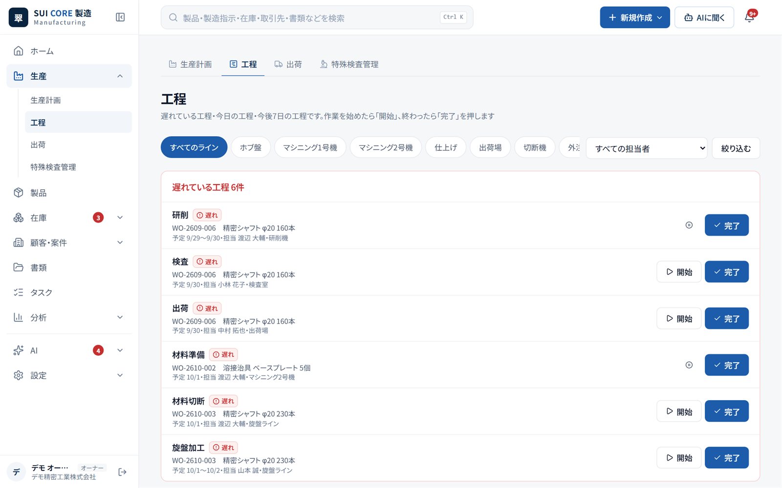Open 生産計画 in the sidebar submenu
782x488 pixels.
point(78,100)
